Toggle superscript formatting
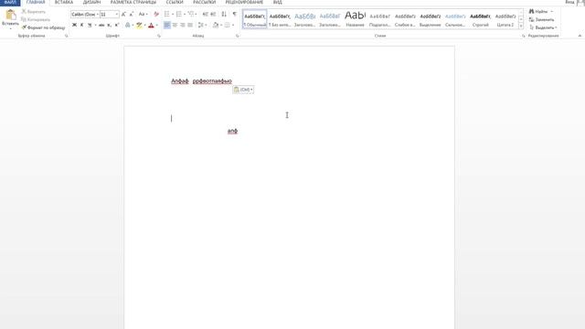 (117, 25)
